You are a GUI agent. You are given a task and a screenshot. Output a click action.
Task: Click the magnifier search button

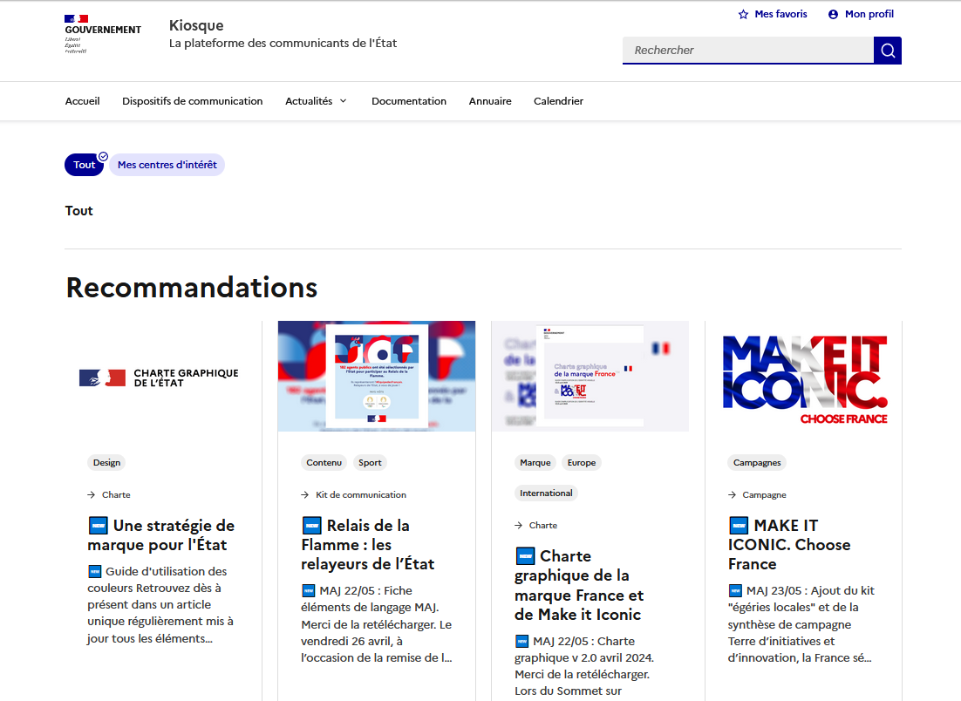(888, 51)
